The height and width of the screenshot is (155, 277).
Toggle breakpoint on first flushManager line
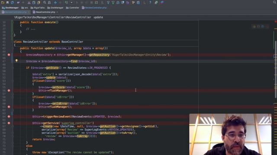(9, 91)
